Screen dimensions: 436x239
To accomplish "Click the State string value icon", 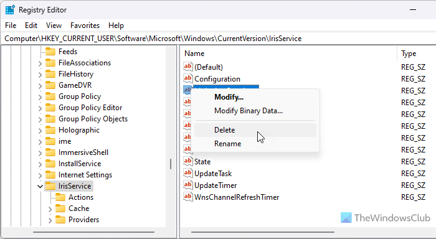I will pyautogui.click(x=188, y=161).
